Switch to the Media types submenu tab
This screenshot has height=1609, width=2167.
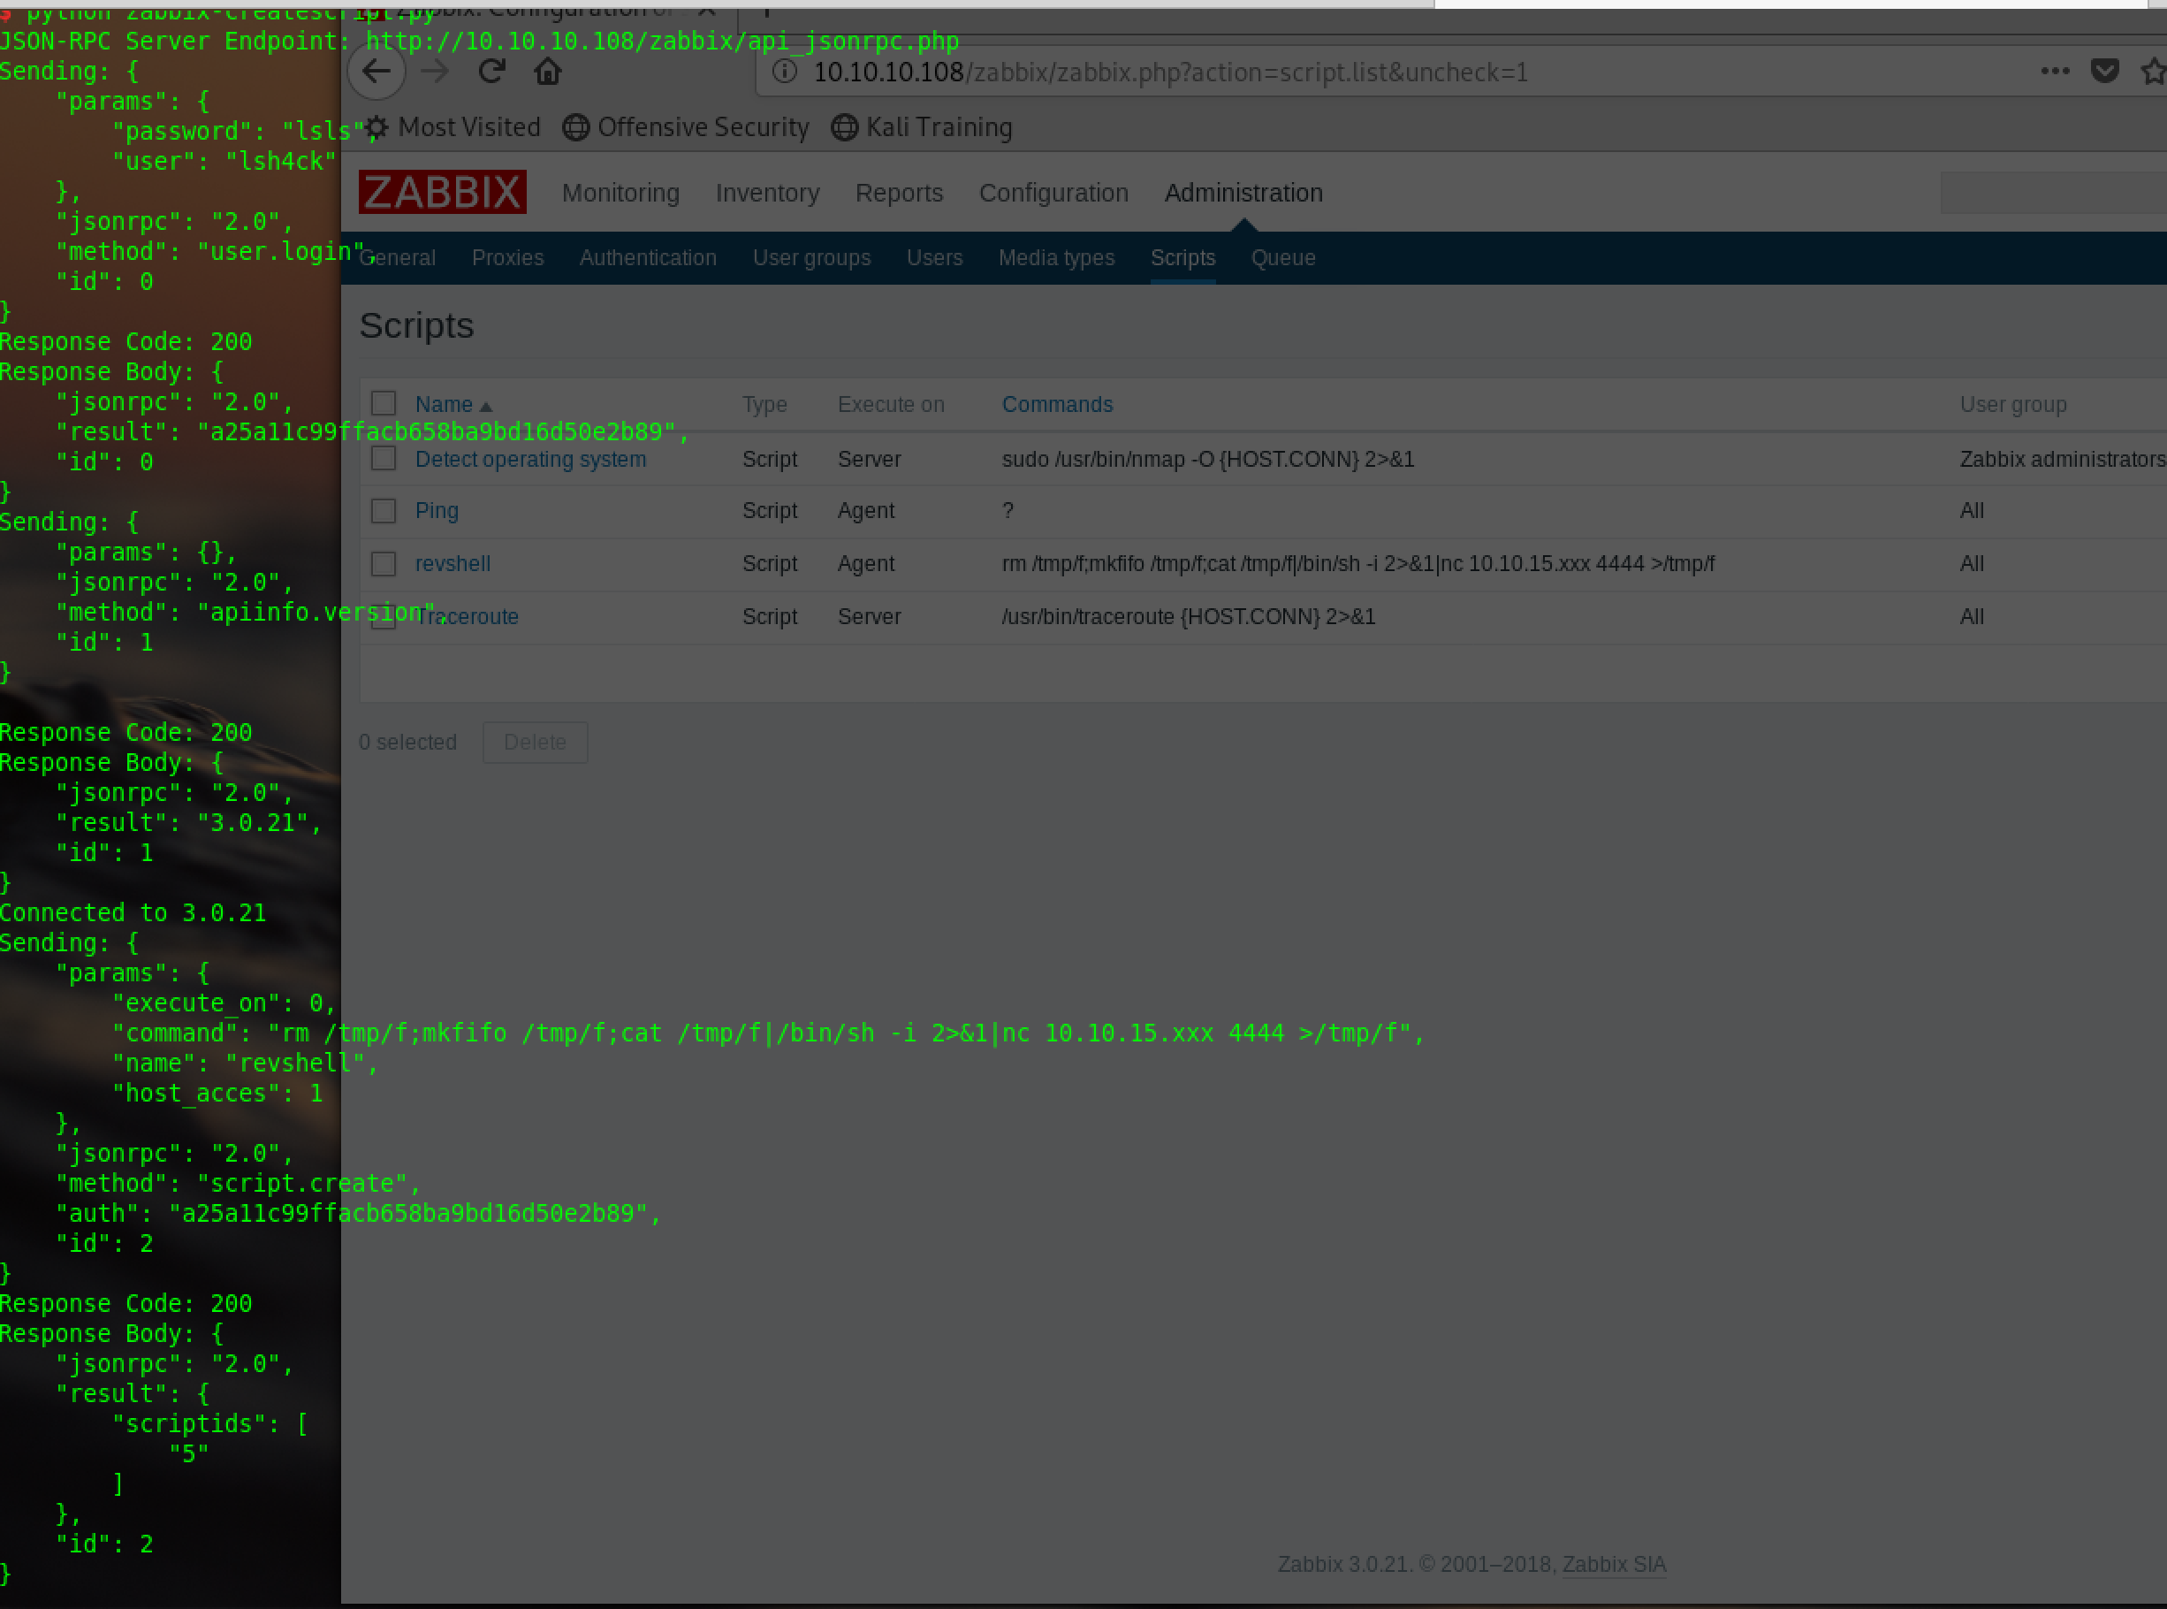(1055, 258)
